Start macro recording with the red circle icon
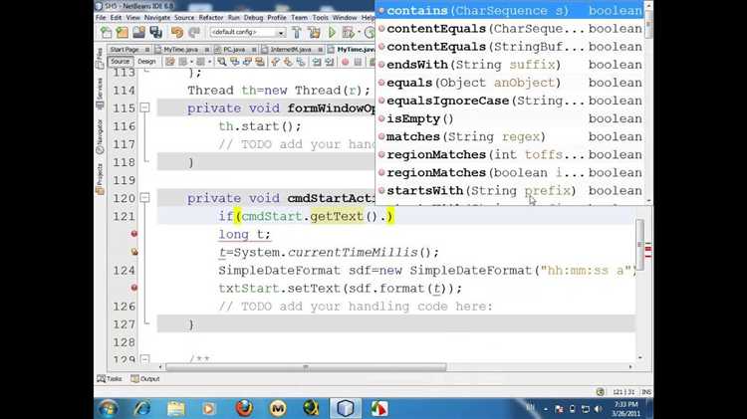The image size is (747, 419). (346, 62)
